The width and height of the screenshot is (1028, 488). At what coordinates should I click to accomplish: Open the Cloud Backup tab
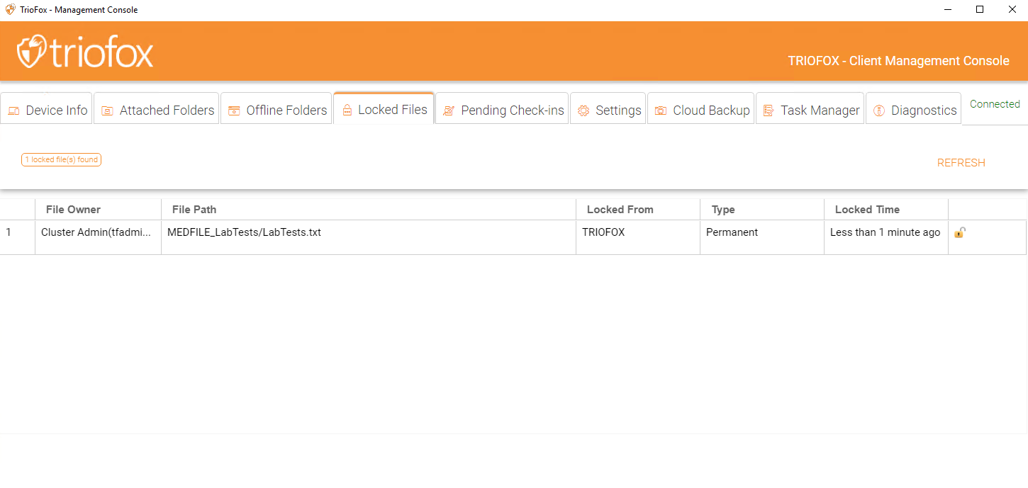700,110
